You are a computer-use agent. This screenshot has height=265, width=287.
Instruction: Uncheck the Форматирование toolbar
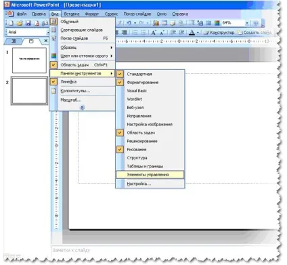(x=150, y=82)
